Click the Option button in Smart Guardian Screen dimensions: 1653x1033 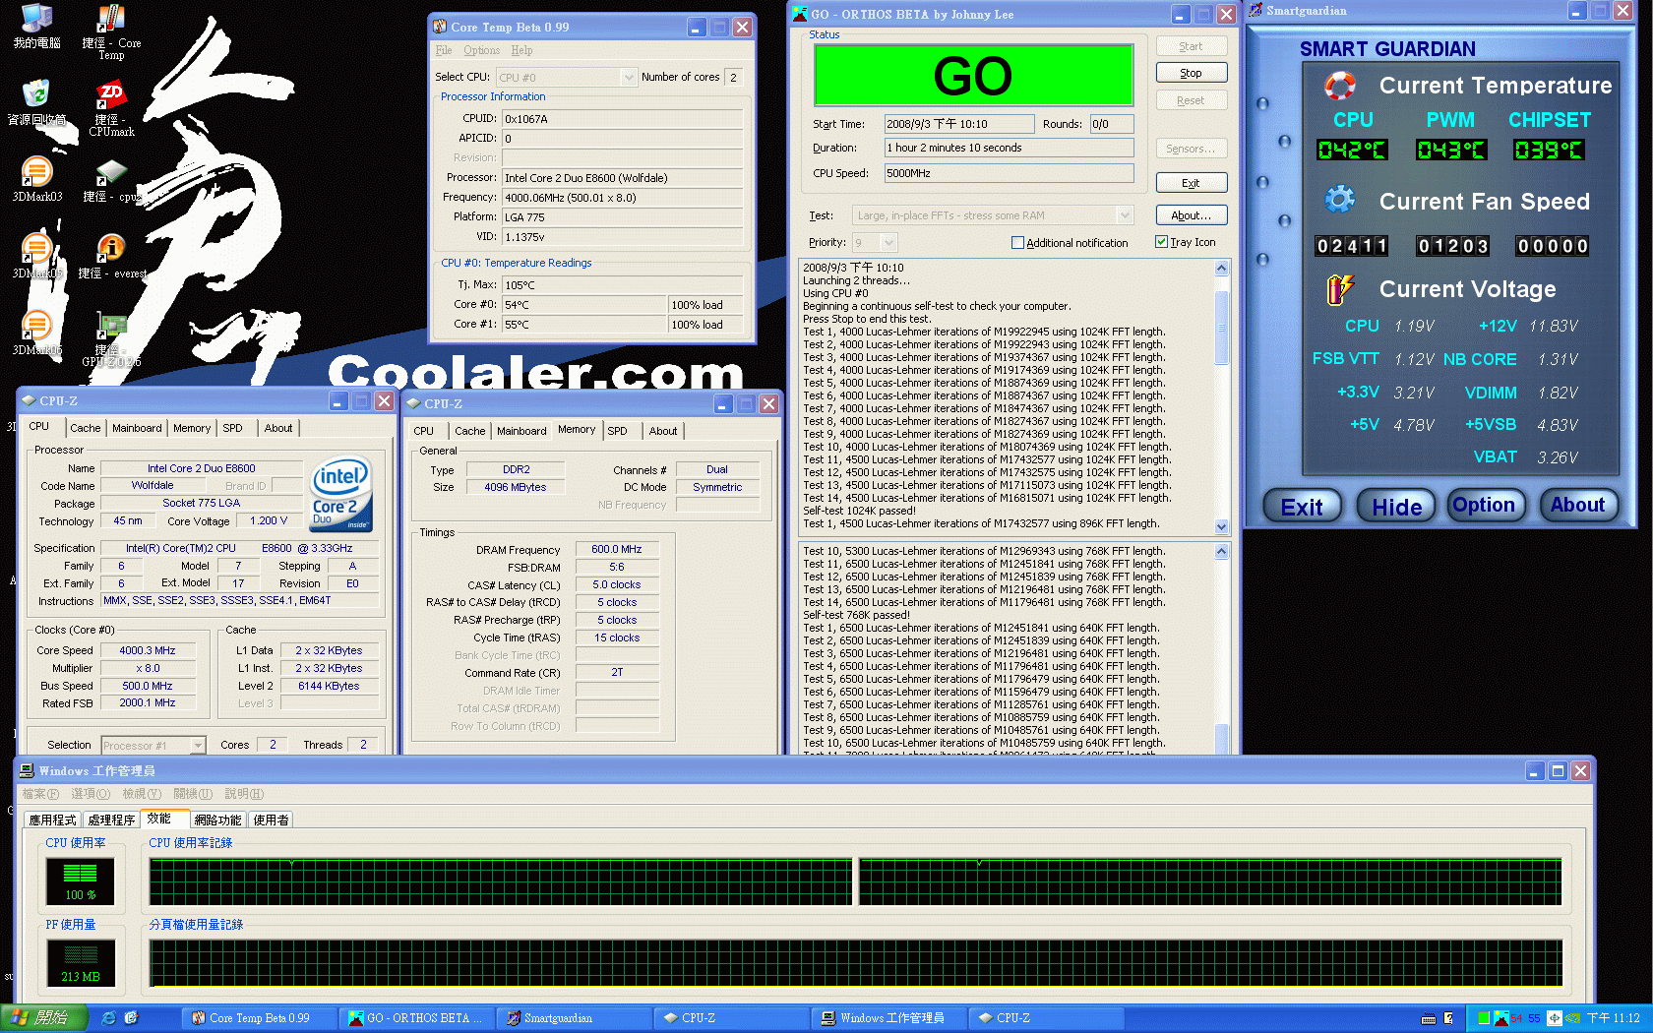pyautogui.click(x=1485, y=505)
